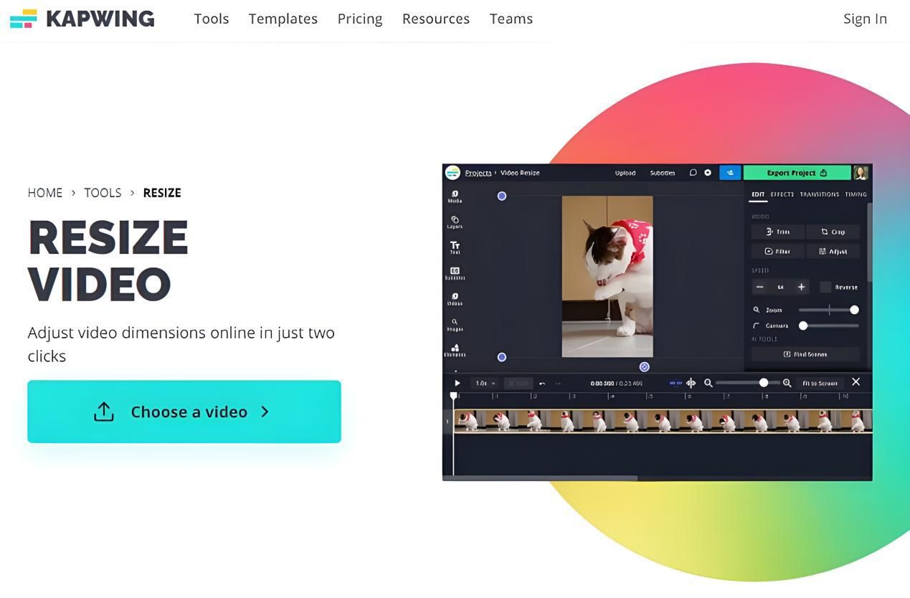910x598 pixels.
Task: Click the timeline zoom-out magnifier
Action: point(708,383)
